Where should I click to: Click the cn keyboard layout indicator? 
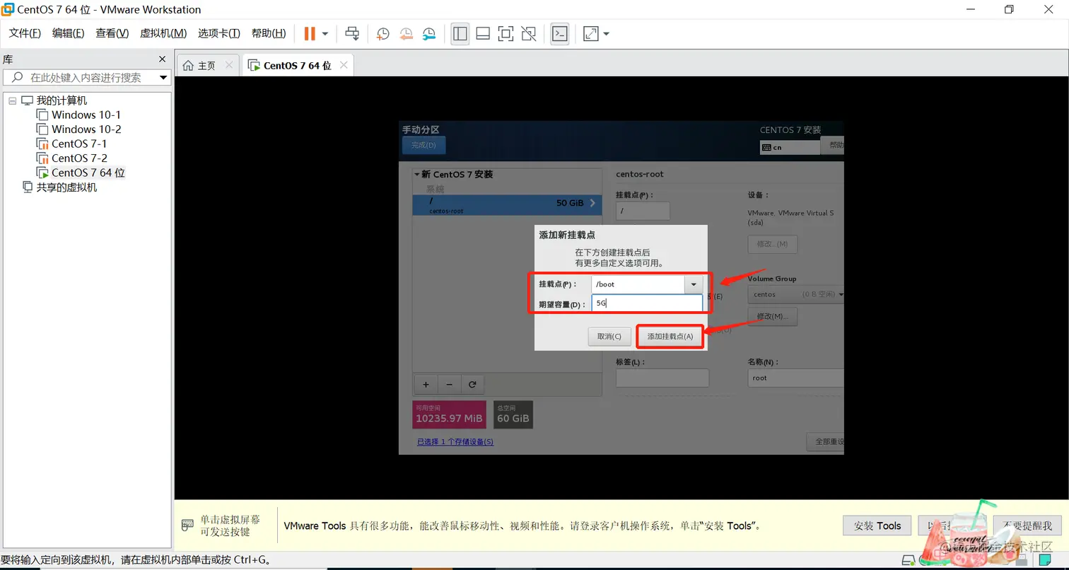[790, 147]
